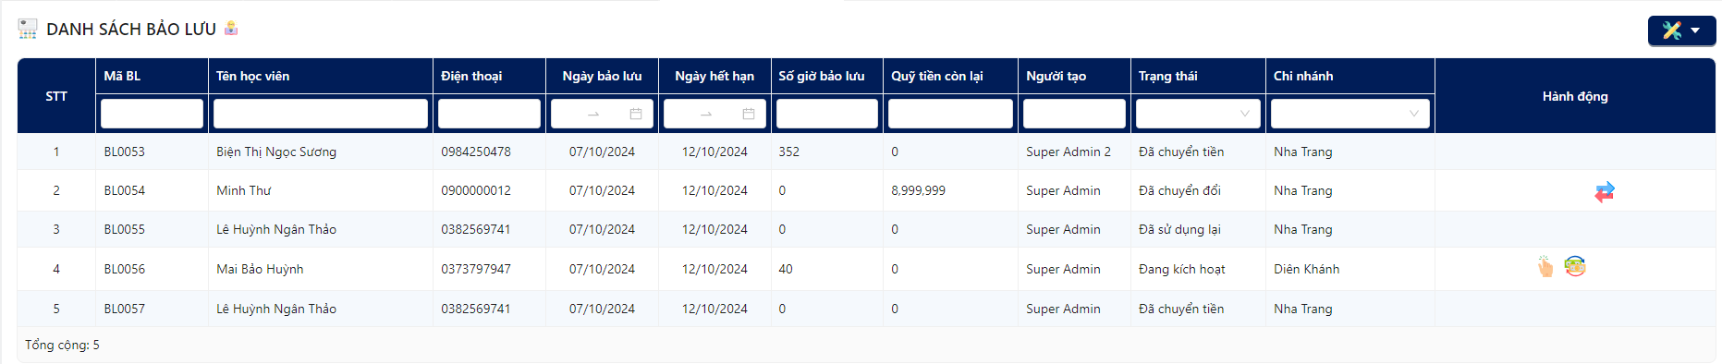Click Nha Trang branch in row BL0054
Screen dimensions: 1722x364
pos(1303,190)
